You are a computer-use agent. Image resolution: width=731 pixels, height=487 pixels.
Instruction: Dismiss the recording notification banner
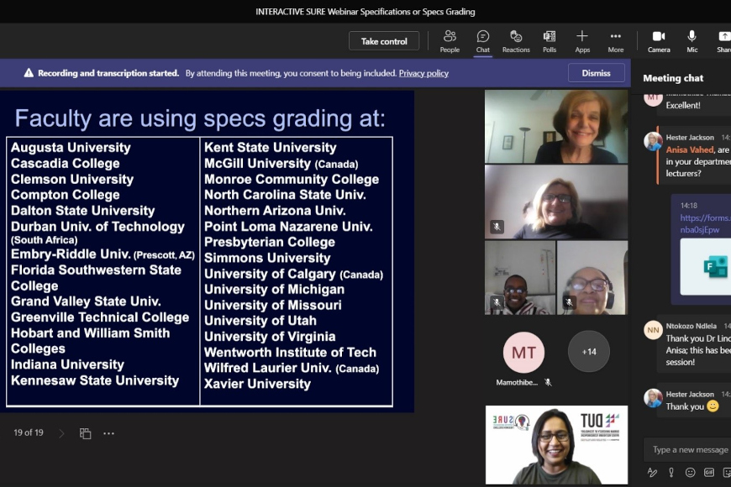pyautogui.click(x=596, y=73)
